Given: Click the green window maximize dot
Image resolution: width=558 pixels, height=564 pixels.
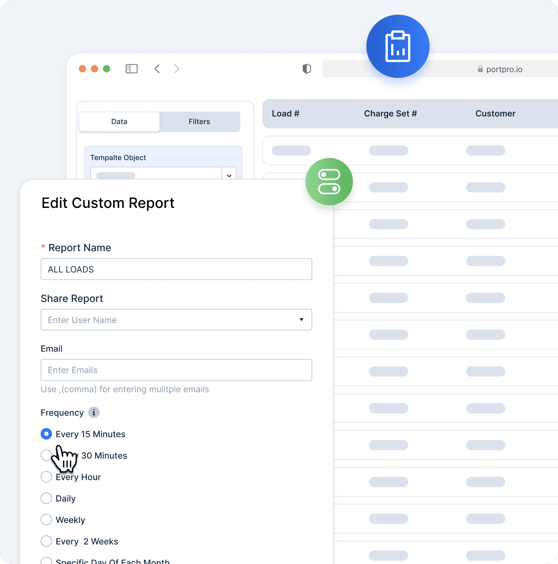Looking at the screenshot, I should [107, 69].
